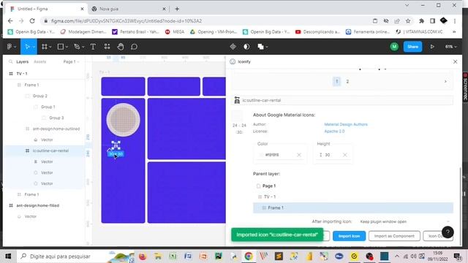Image resolution: width=468 pixels, height=263 pixels.
Task: Switch to the Nova guia browser tab
Action: (x=129, y=9)
